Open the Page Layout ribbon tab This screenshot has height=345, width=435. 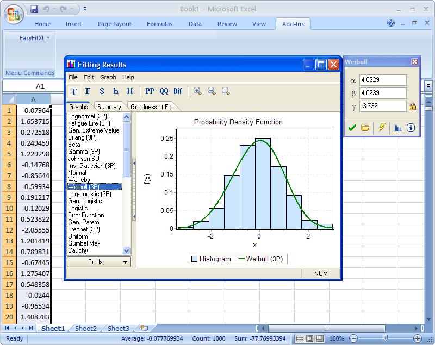tap(115, 24)
